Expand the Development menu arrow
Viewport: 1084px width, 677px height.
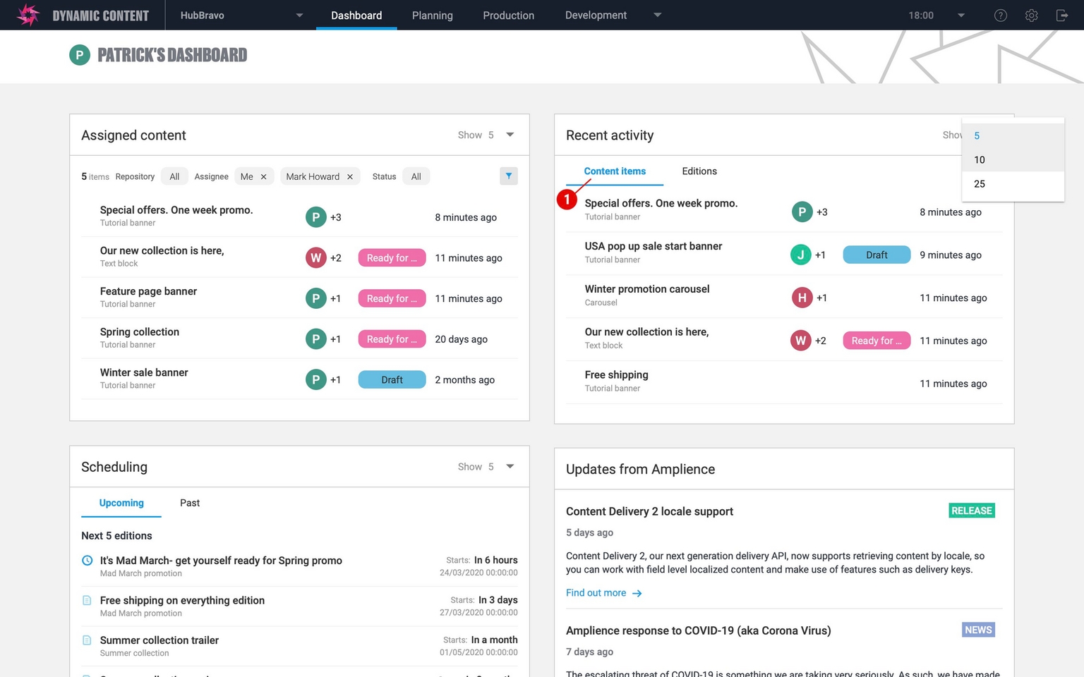tap(658, 16)
